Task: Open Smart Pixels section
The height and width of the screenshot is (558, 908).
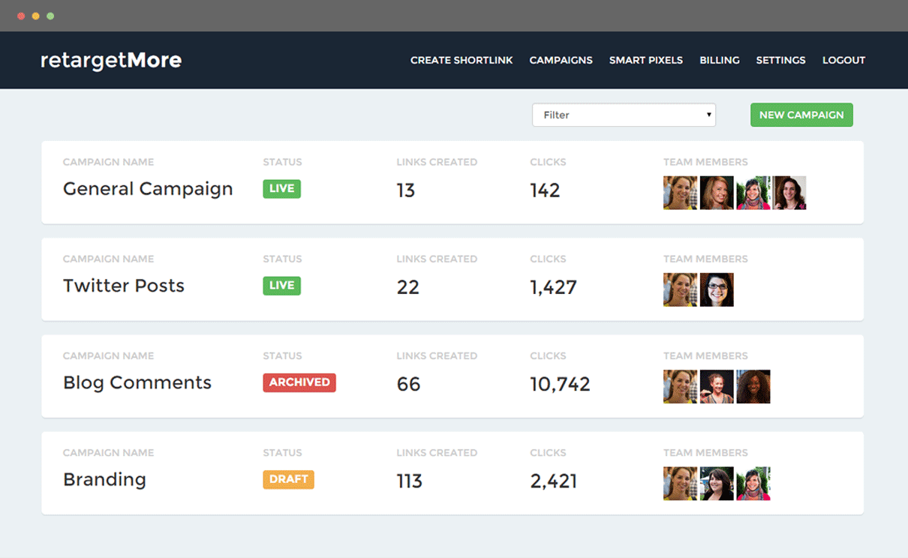Action: [x=646, y=60]
